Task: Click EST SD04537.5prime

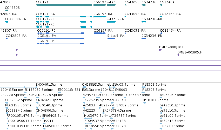Action: click(98, 121)
